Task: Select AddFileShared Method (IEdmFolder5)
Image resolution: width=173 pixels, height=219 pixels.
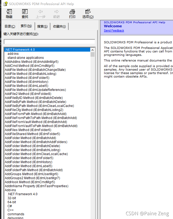Action: click(x=32, y=134)
